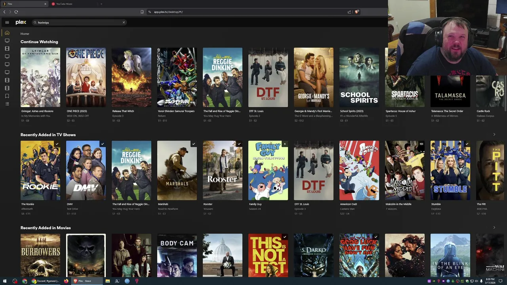The image size is (507, 285).
Task: Click into the Plex search field
Action: click(x=79, y=23)
